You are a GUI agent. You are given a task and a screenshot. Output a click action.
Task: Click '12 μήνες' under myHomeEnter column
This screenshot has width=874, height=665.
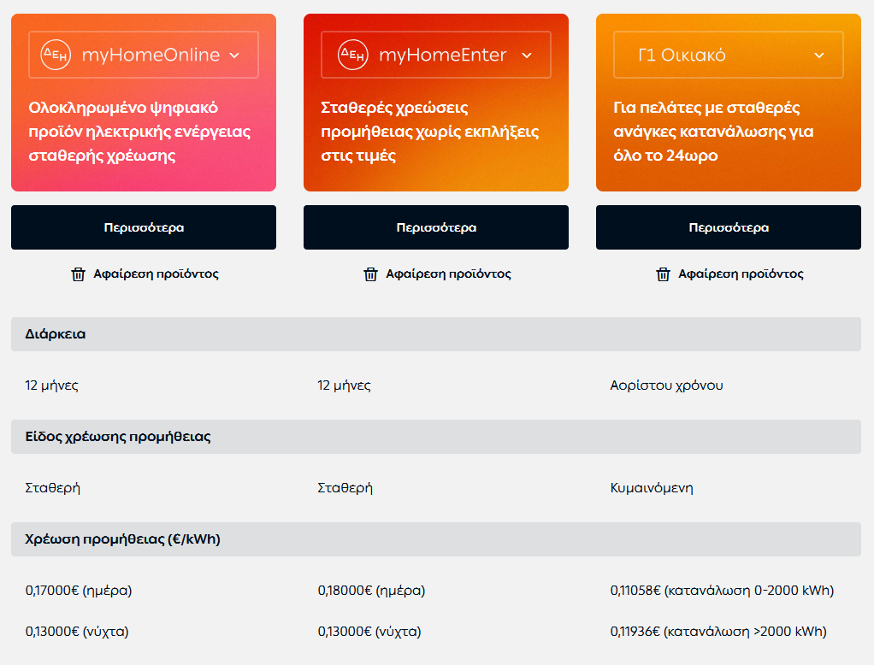344,385
